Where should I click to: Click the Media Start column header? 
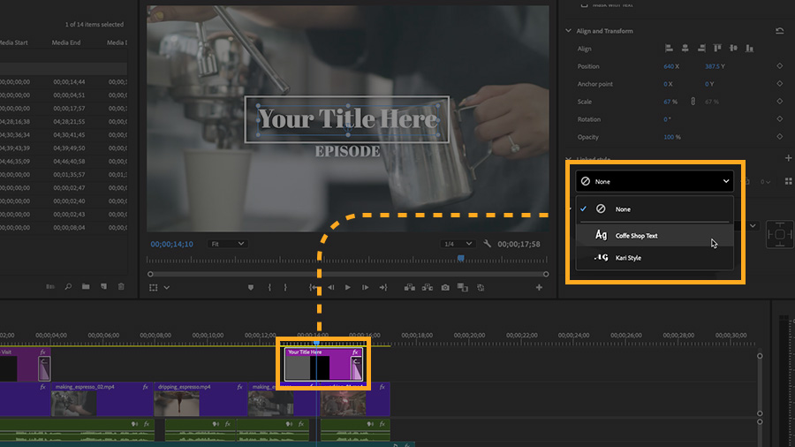click(13, 42)
